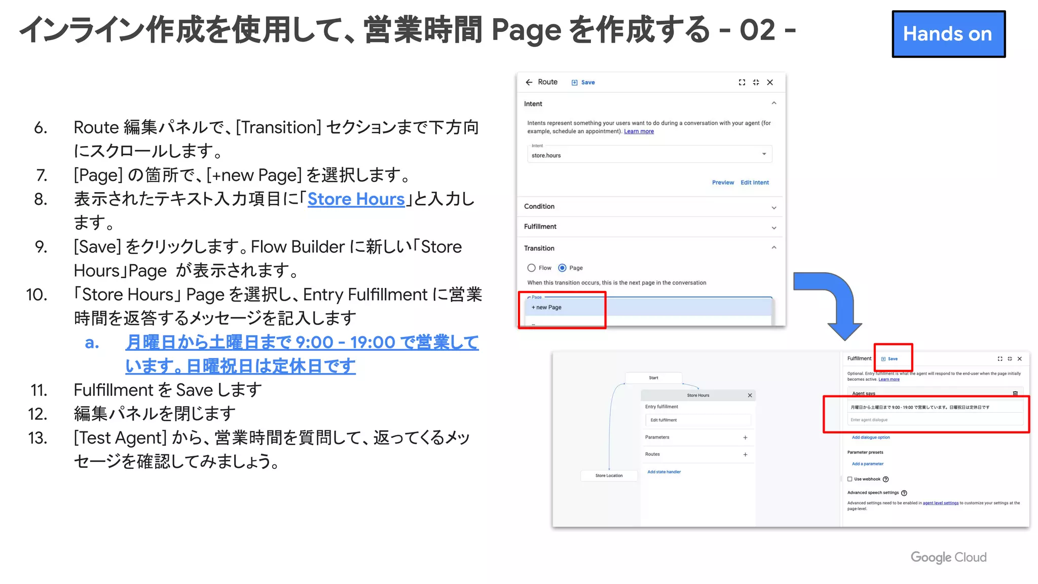This screenshot has height=584, width=1038.
Task: Click the Preview intent link
Action: point(723,182)
